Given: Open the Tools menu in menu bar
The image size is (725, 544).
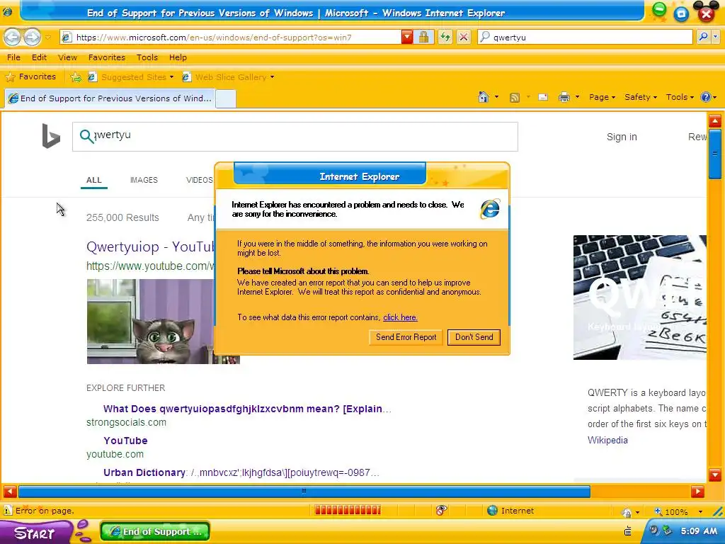Looking at the screenshot, I should tap(147, 57).
